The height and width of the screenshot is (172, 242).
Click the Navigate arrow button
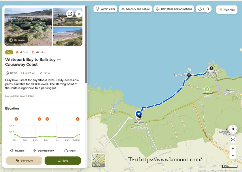[17, 151]
